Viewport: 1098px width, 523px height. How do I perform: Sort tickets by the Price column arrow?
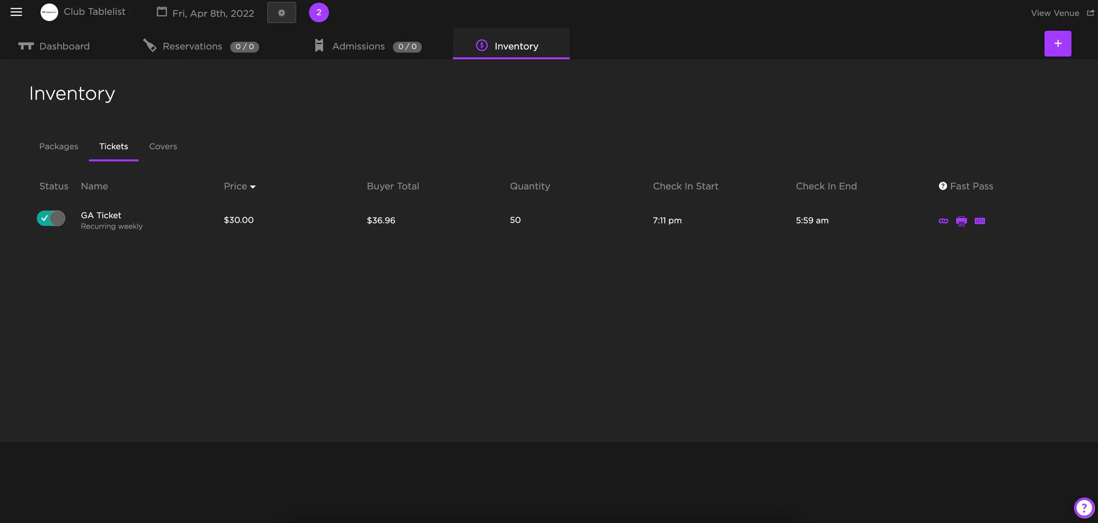[x=253, y=187]
